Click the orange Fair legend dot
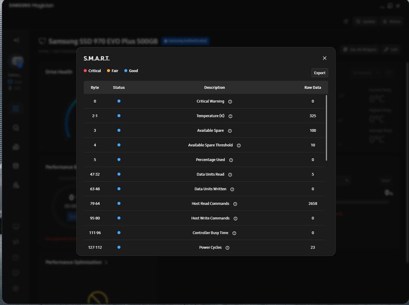Screen dimensions: 409x305 [x=108, y=71]
